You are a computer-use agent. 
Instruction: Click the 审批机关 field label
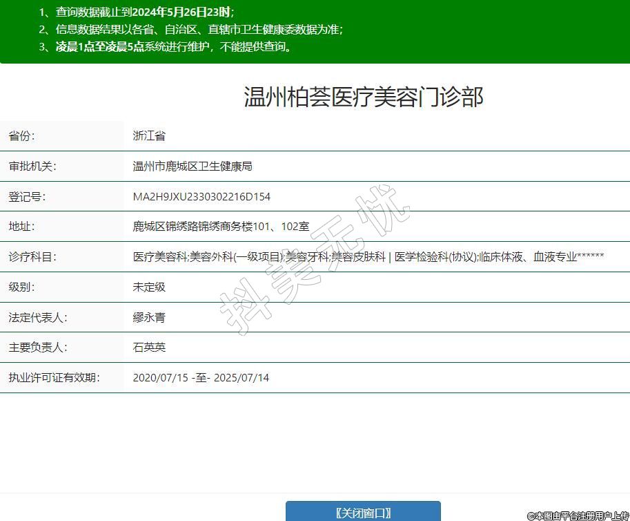click(x=32, y=167)
